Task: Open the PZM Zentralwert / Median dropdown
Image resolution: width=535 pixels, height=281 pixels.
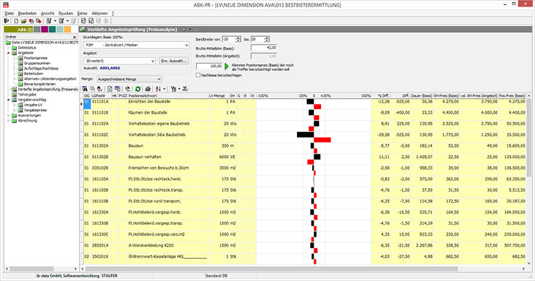Action: (185, 45)
